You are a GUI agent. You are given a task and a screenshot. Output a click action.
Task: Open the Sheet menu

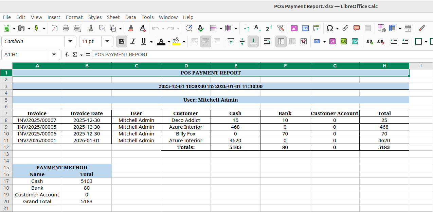pyautogui.click(x=113, y=17)
